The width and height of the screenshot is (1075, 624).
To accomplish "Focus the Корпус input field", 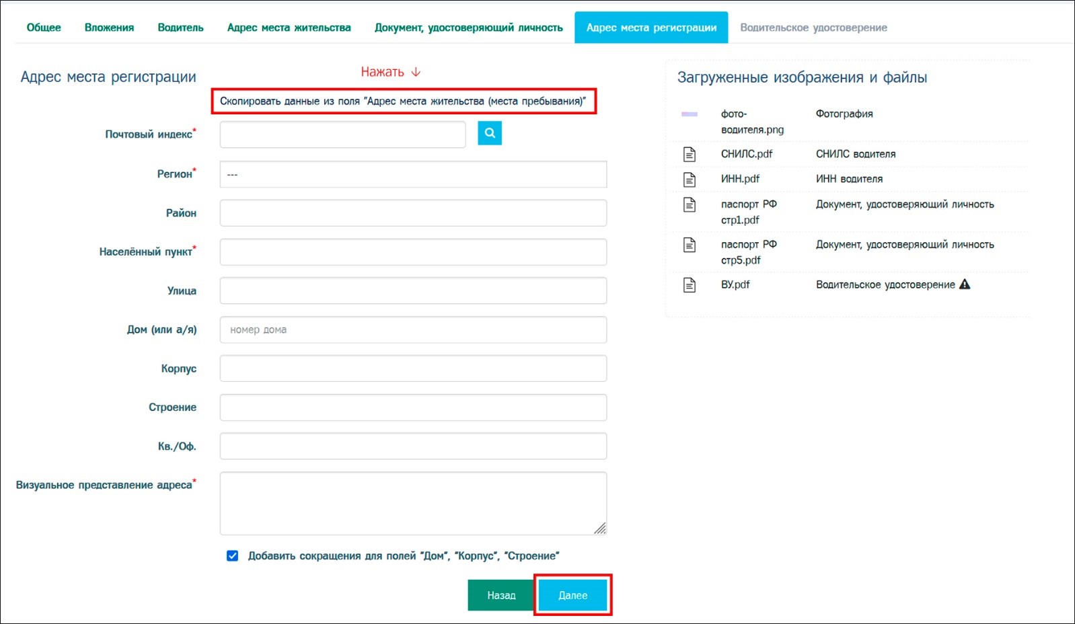I will pos(413,368).
